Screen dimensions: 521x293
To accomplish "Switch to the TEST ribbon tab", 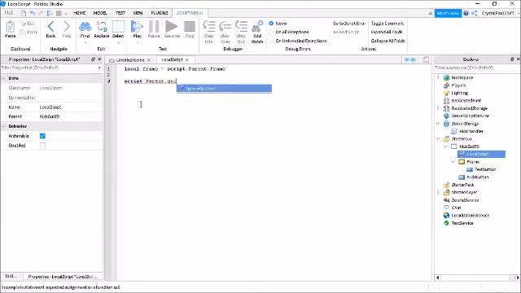I will tap(120, 13).
